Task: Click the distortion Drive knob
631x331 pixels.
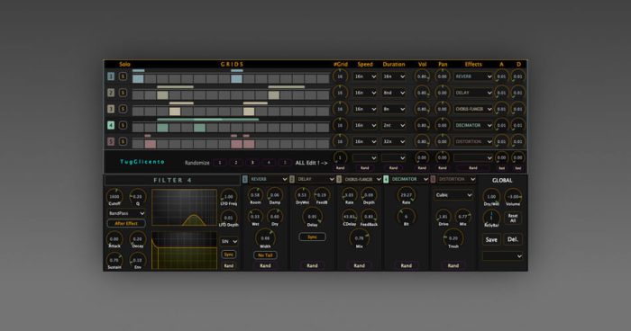Action: pos(444,217)
